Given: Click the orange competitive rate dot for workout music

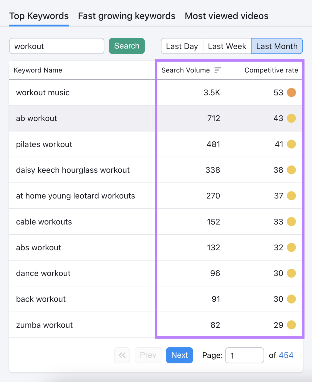Looking at the screenshot, I should (x=291, y=92).
